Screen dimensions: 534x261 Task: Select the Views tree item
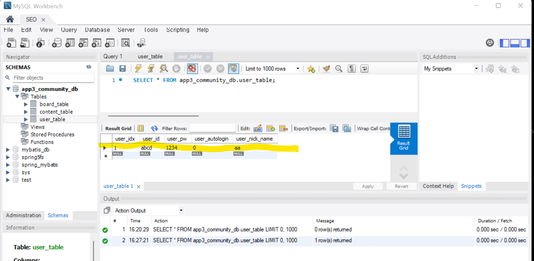coord(37,127)
